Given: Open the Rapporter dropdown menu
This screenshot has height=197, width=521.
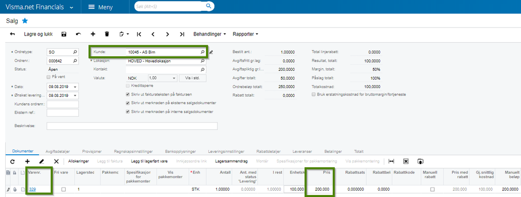Looking at the screenshot, I should [x=246, y=34].
